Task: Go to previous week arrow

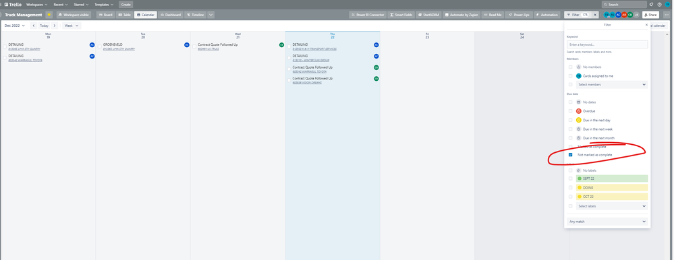Action: point(34,26)
